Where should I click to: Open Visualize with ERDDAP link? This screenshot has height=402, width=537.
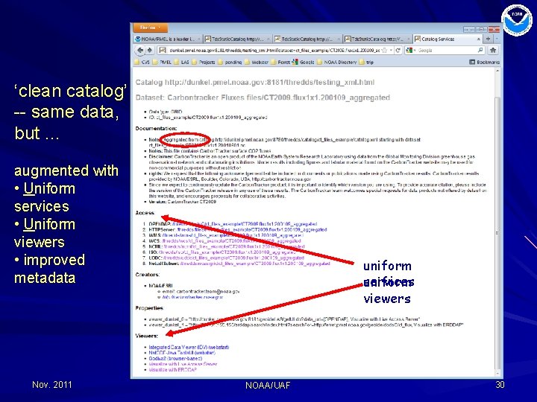tap(172, 370)
